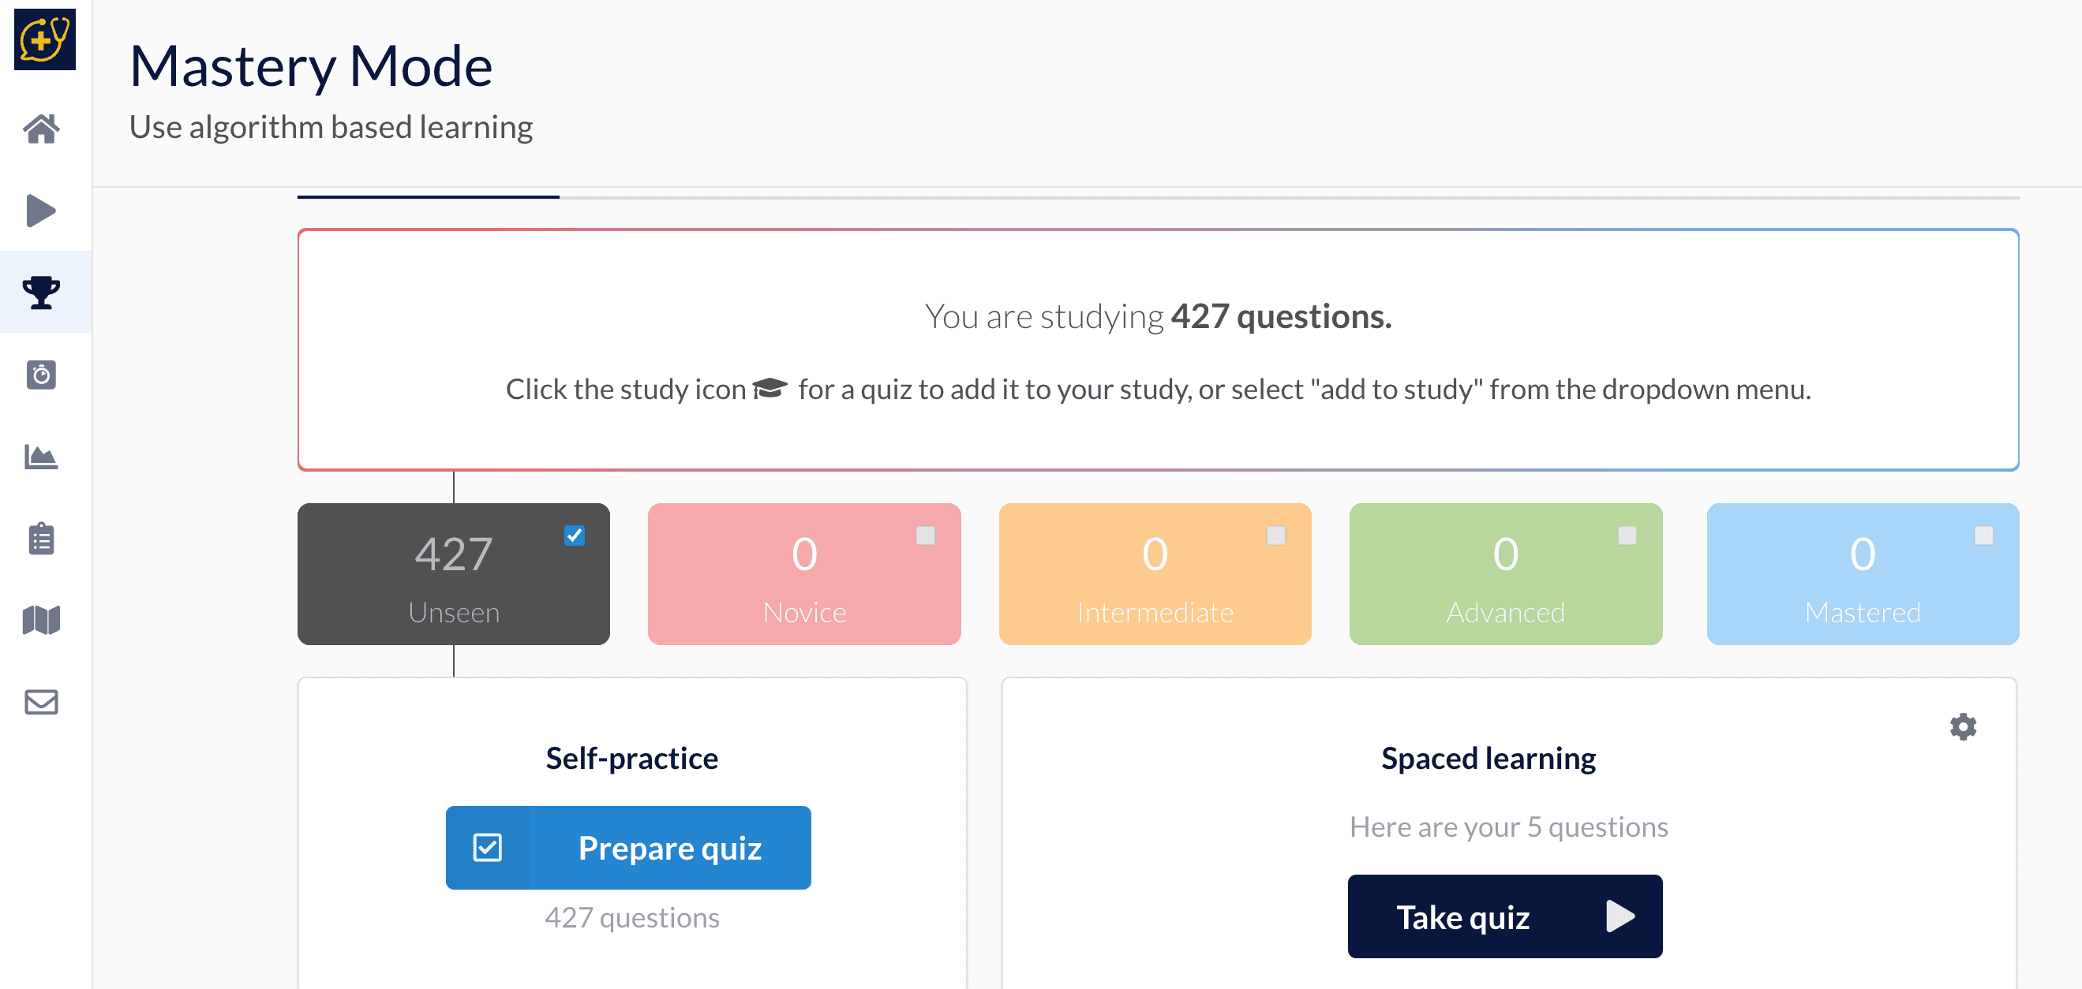Start the Take quiz button
Image resolution: width=2082 pixels, height=989 pixels.
tap(1504, 916)
